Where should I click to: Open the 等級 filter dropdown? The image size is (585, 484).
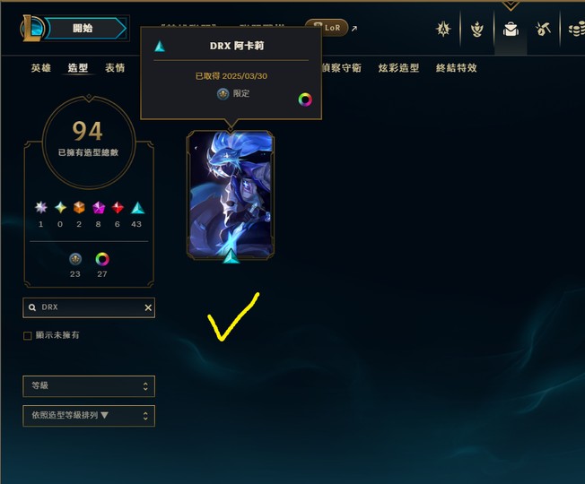pyautogui.click(x=89, y=386)
